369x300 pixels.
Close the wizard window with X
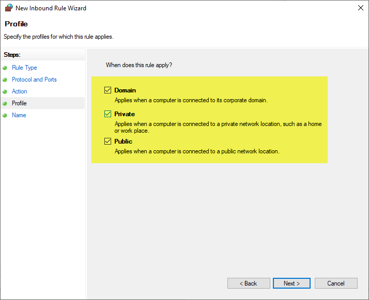tap(360, 8)
